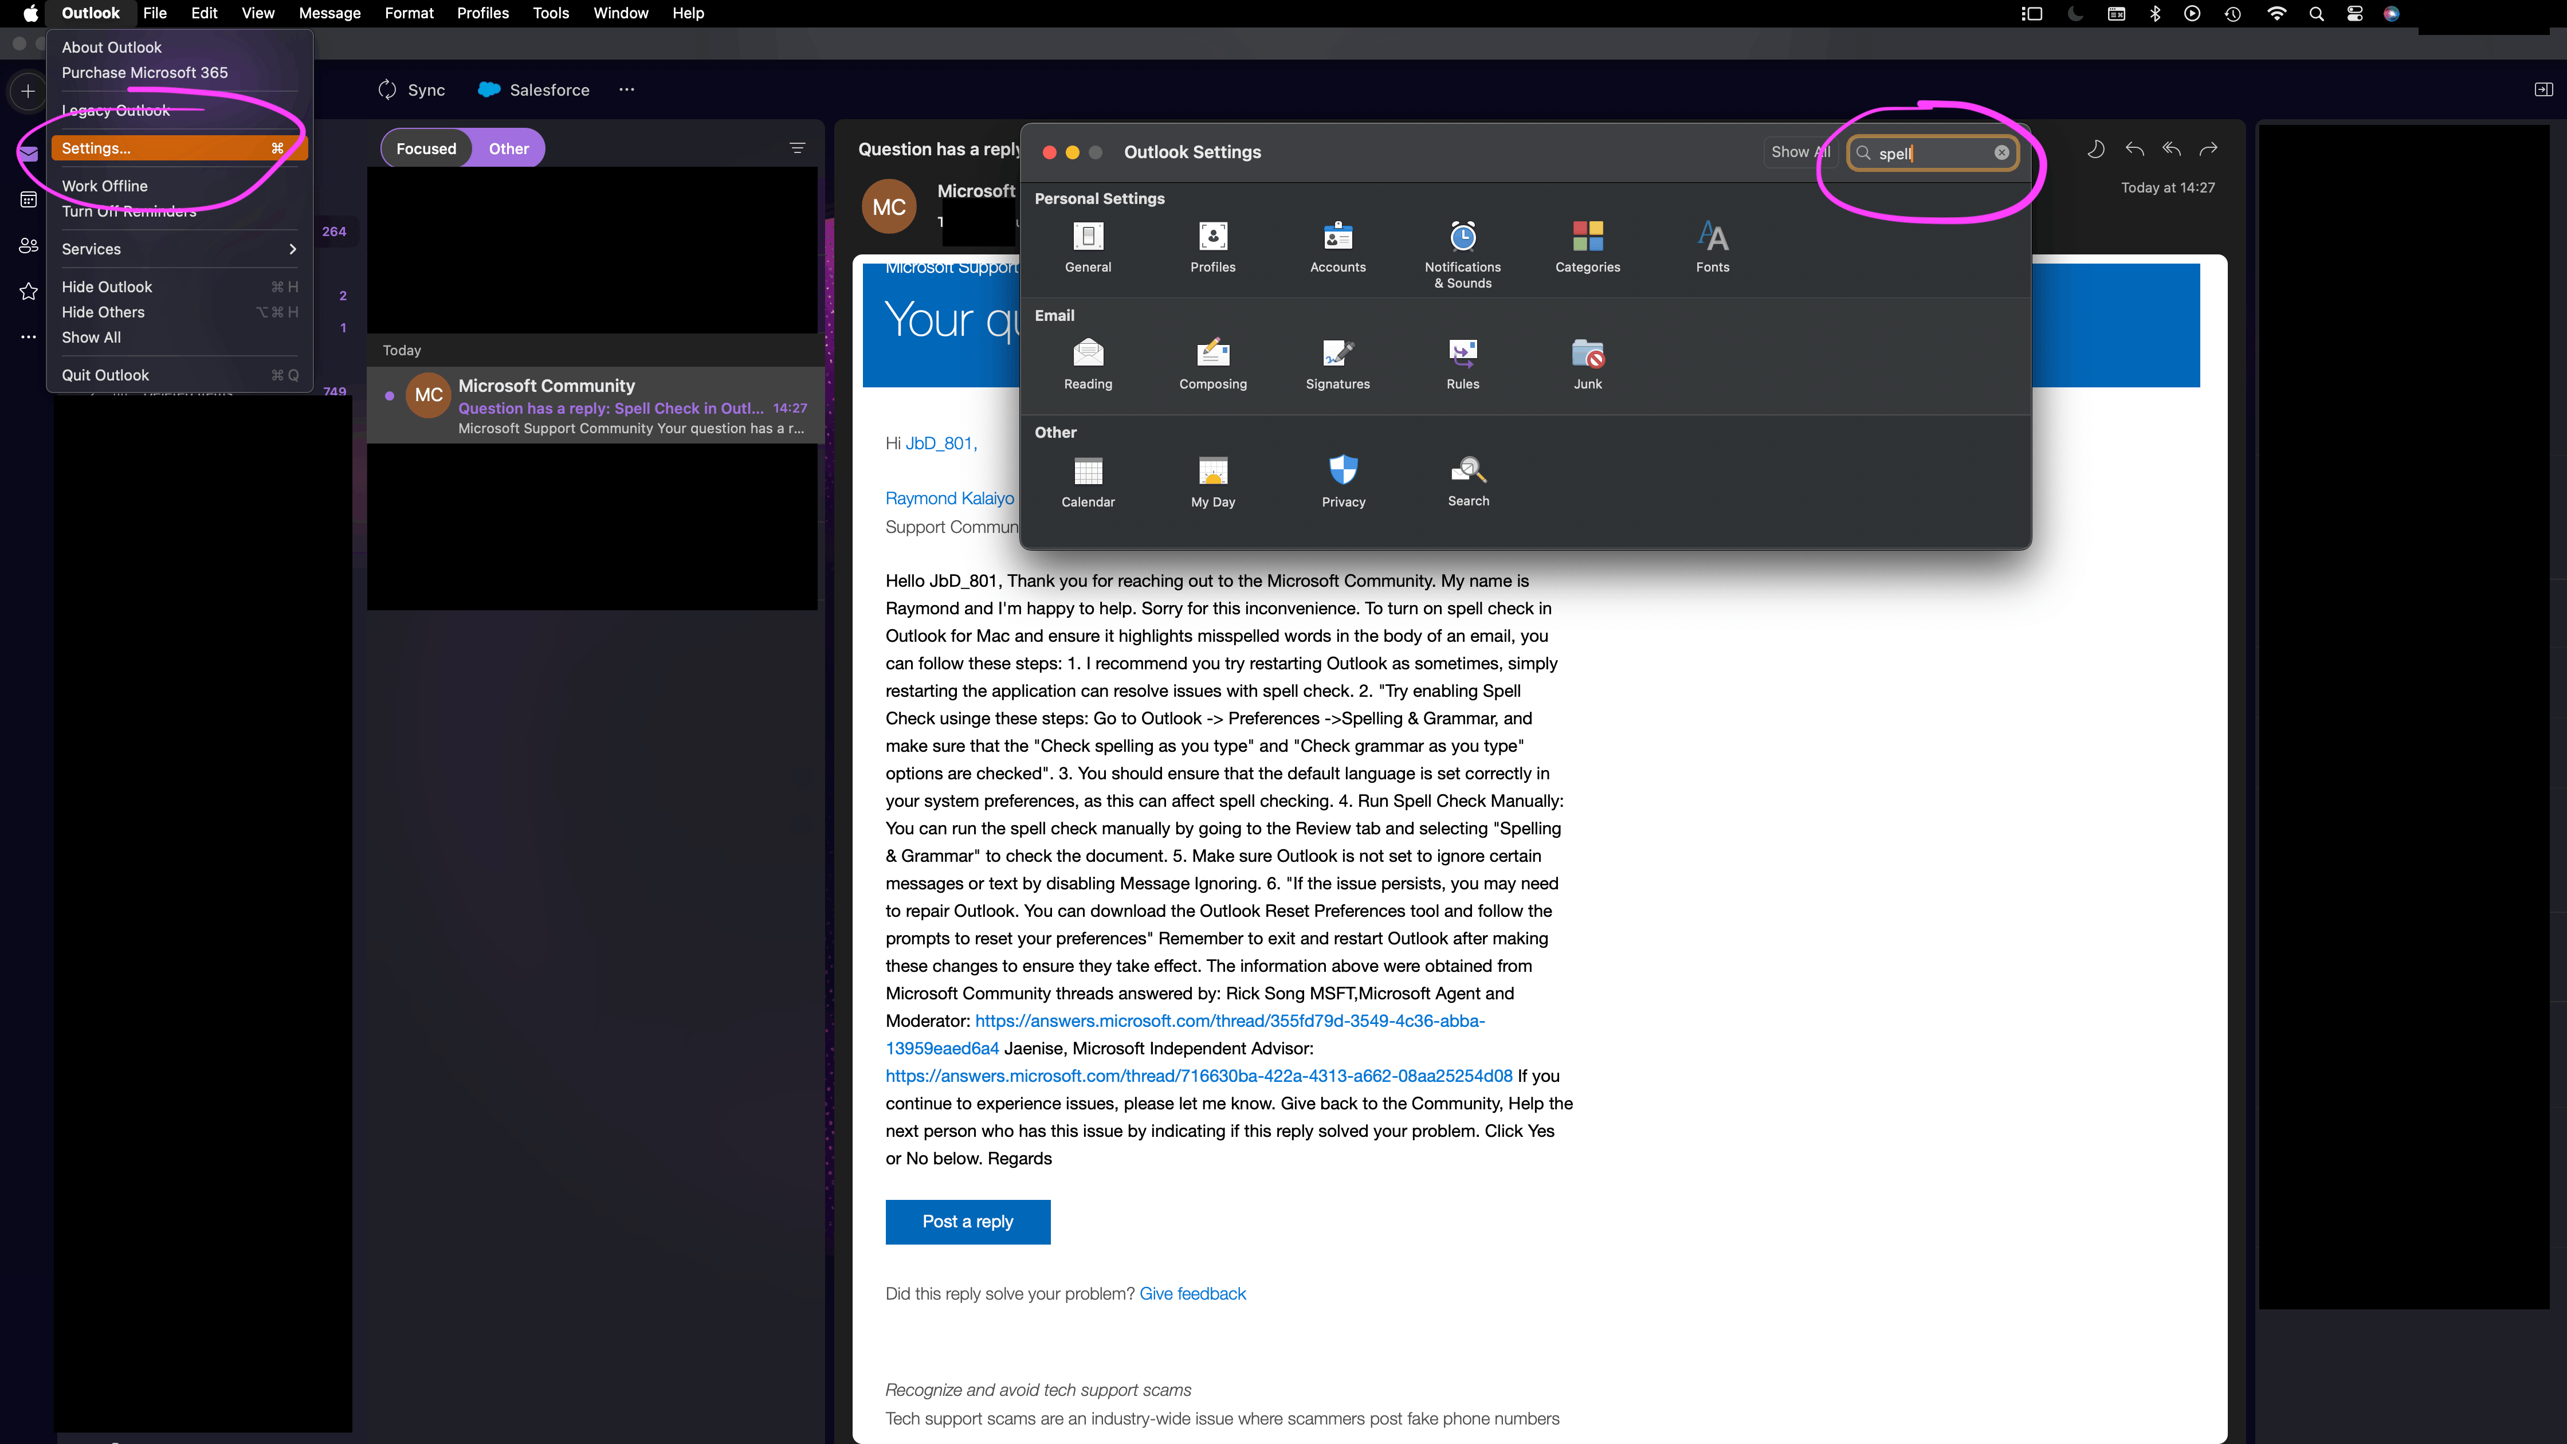Image resolution: width=2567 pixels, height=1444 pixels.
Task: Select Hide Others menu item
Action: point(179,312)
